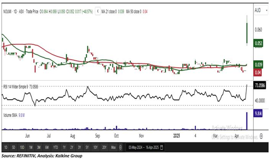Click the round icon after Max
Screen dimensions: 272x168
tap(120, 147)
